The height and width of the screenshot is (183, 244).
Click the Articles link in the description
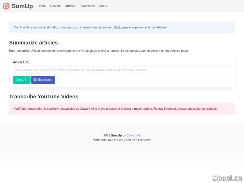(x=175, y=51)
